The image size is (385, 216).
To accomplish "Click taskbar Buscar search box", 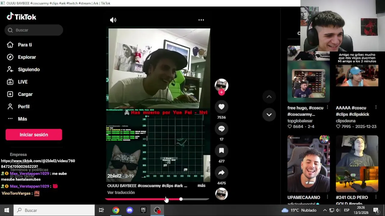I will (54, 210).
